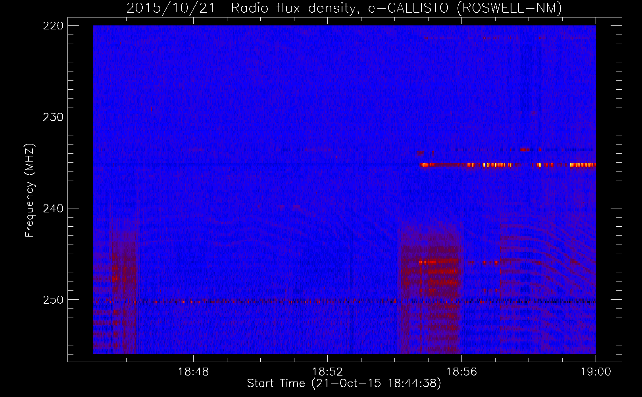The width and height of the screenshot is (642, 397).
Task: Click the y-axis label "Frequency (MHZ)"
Action: click(30, 190)
